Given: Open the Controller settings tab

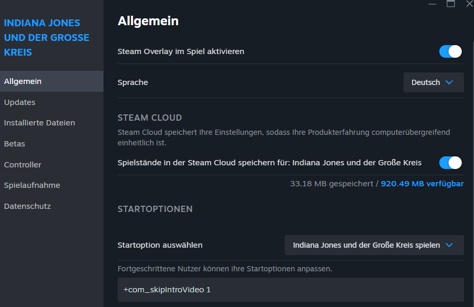Looking at the screenshot, I should click(x=51, y=165).
